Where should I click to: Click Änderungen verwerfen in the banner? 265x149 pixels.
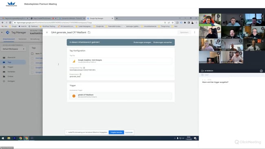(x=163, y=42)
